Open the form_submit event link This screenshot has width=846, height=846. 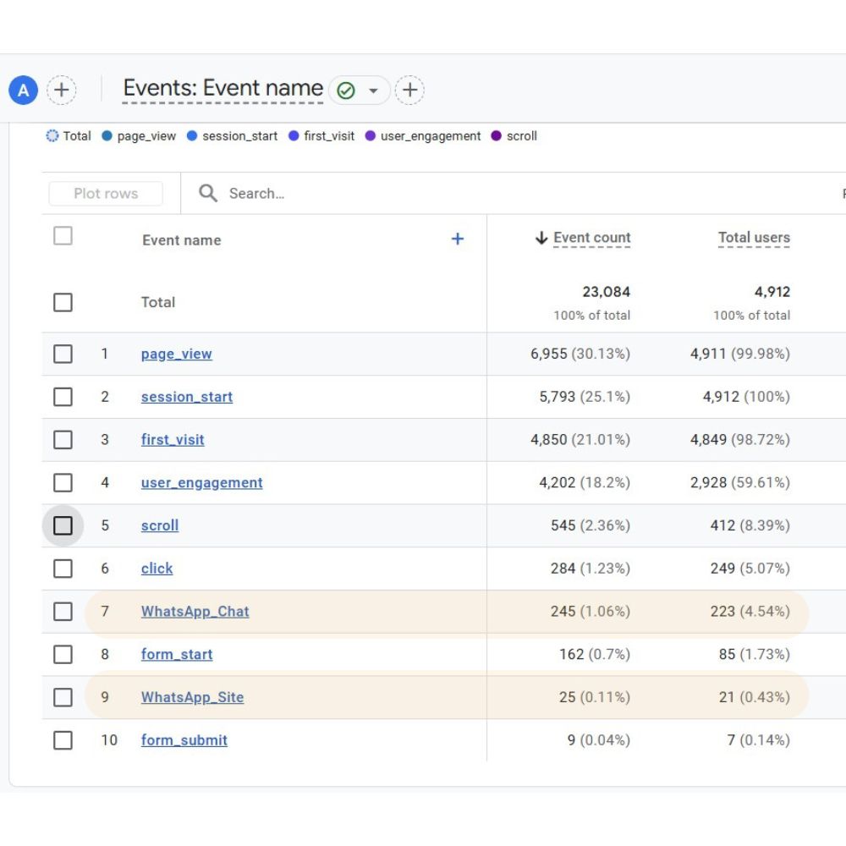[184, 740]
